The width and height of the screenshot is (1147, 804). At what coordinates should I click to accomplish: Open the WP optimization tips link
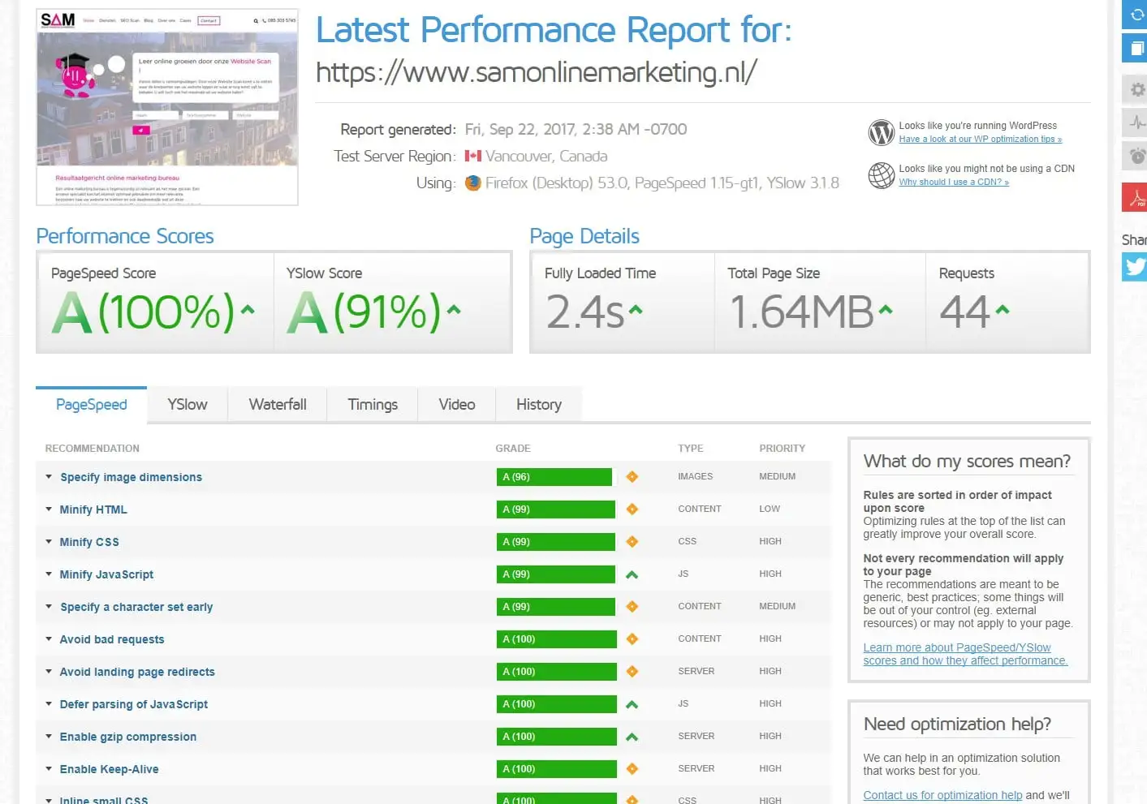(980, 140)
